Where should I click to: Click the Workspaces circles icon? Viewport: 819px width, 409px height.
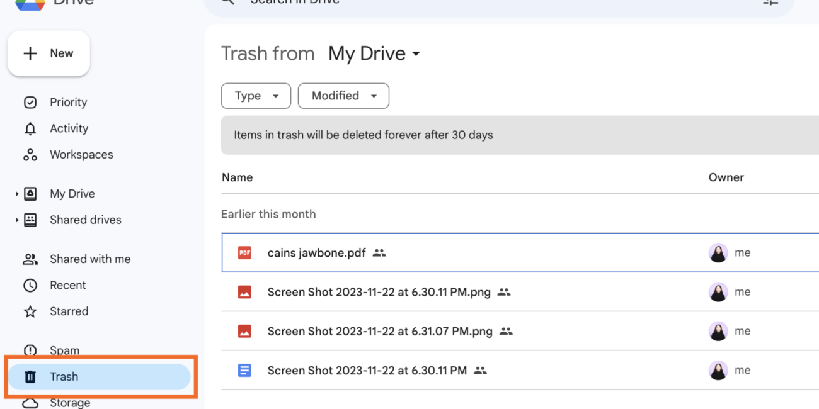(x=30, y=155)
